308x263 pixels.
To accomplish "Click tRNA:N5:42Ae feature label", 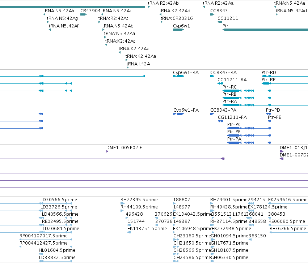I will click(290, 3).
